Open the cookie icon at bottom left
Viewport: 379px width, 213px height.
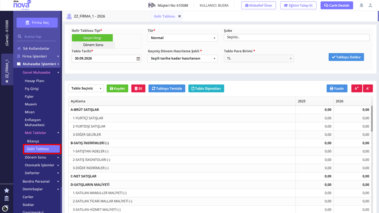pos(5,208)
